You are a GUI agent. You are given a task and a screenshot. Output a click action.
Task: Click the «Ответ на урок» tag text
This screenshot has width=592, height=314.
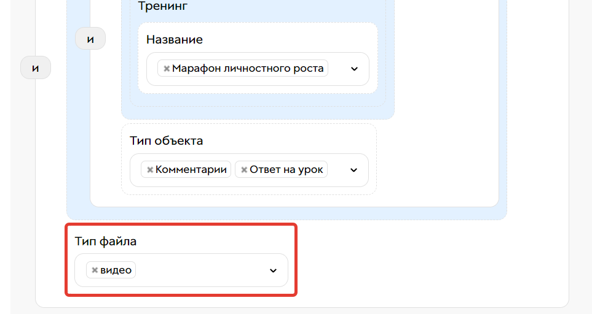286,169
